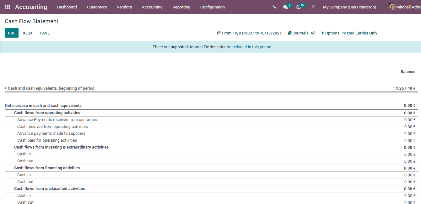Screen dimensions: 421x204
Task: Open the apps menu grid icon
Action: pos(7,7)
